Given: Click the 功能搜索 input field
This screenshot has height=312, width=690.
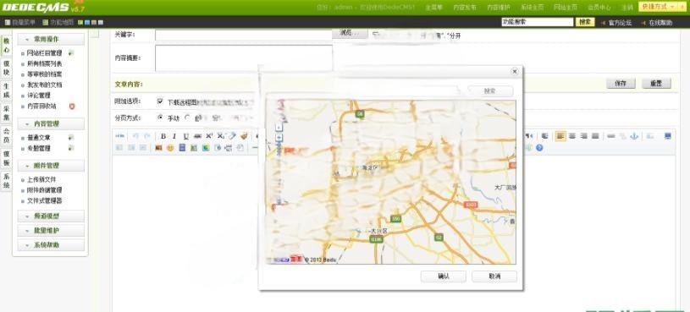Looking at the screenshot, I should pos(538,22).
